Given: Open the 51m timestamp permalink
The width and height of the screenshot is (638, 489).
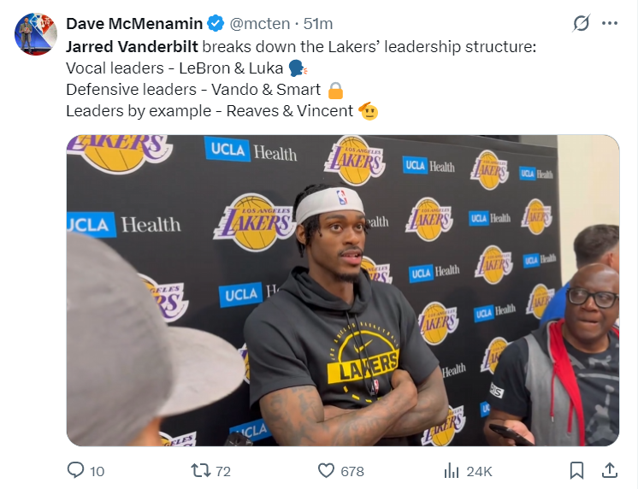Looking at the screenshot, I should (318, 23).
